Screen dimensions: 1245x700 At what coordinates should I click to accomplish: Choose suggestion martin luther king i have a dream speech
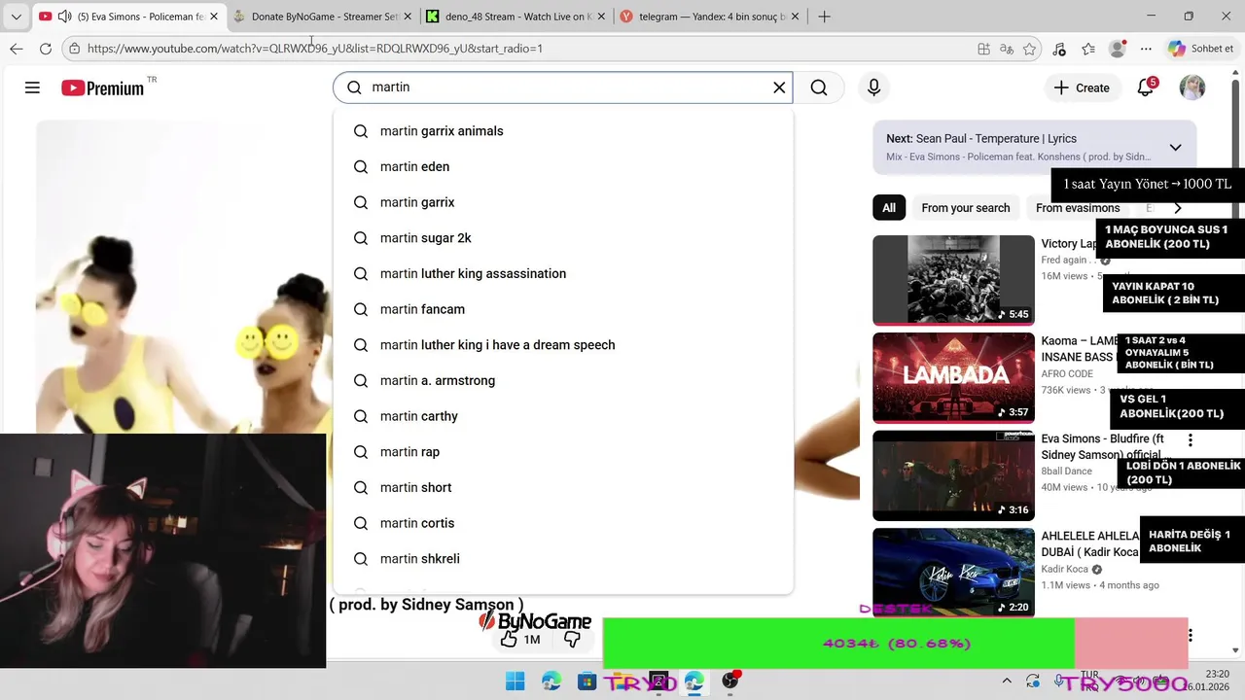563,345
